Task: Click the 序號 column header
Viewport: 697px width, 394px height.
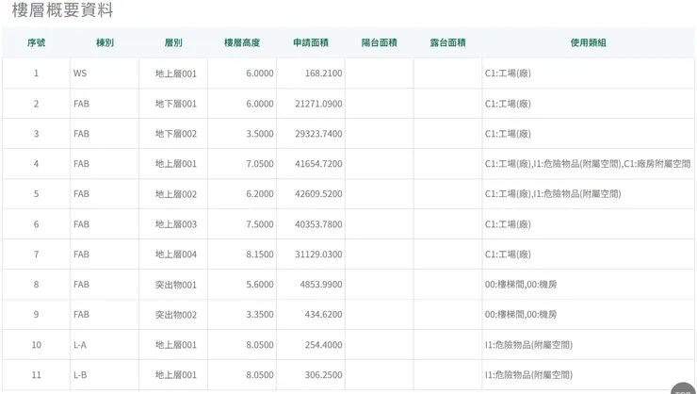Action: [x=36, y=42]
